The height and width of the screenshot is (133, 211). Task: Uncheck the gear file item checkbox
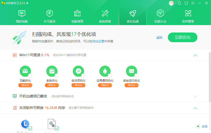click(x=57, y=128)
